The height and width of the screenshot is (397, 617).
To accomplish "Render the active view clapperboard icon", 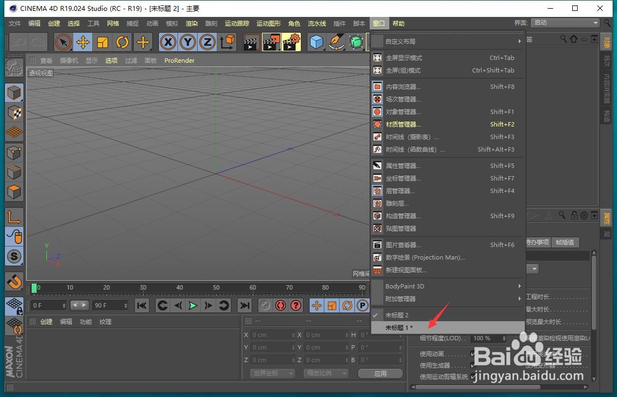I will click(x=251, y=42).
